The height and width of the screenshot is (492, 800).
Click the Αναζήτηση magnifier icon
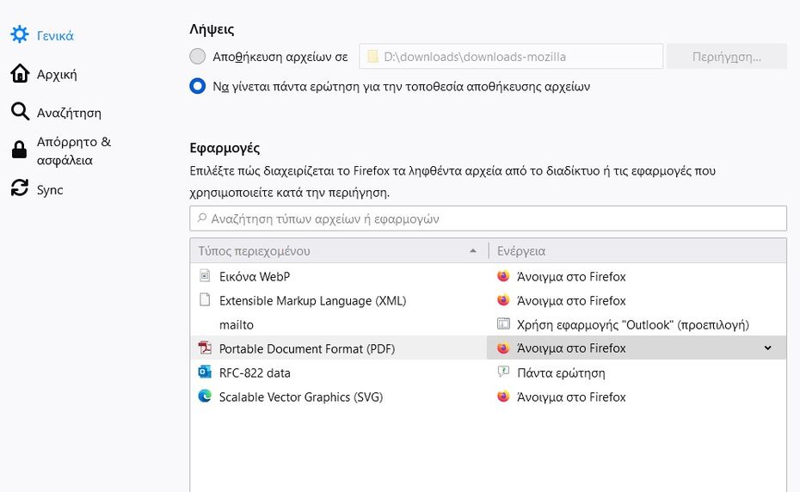19,112
